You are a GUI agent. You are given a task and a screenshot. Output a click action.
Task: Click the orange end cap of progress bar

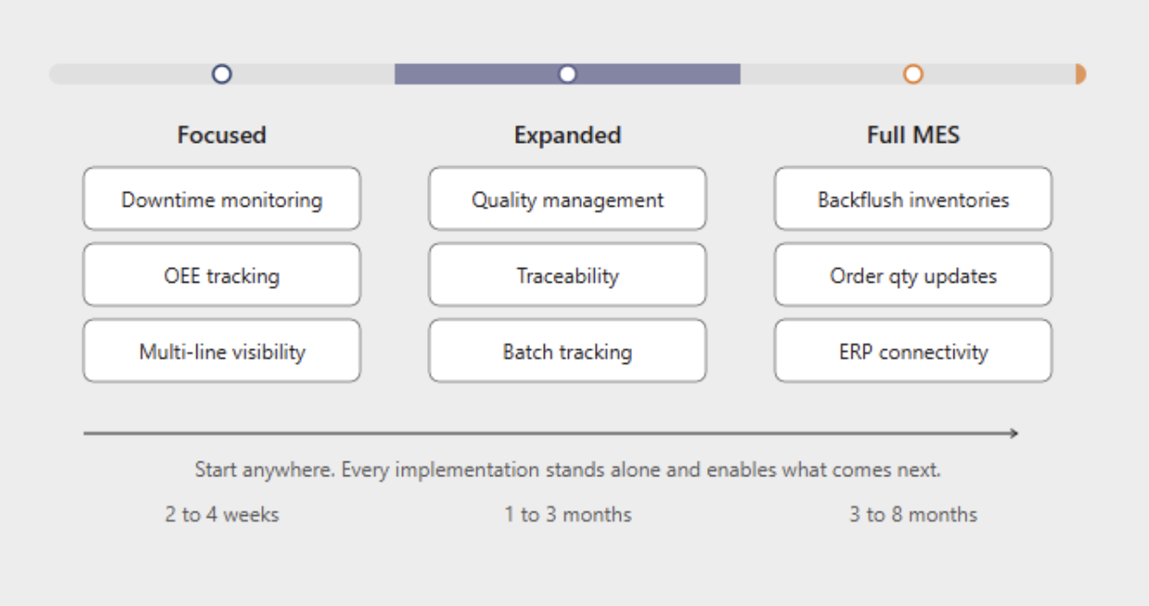click(1080, 74)
